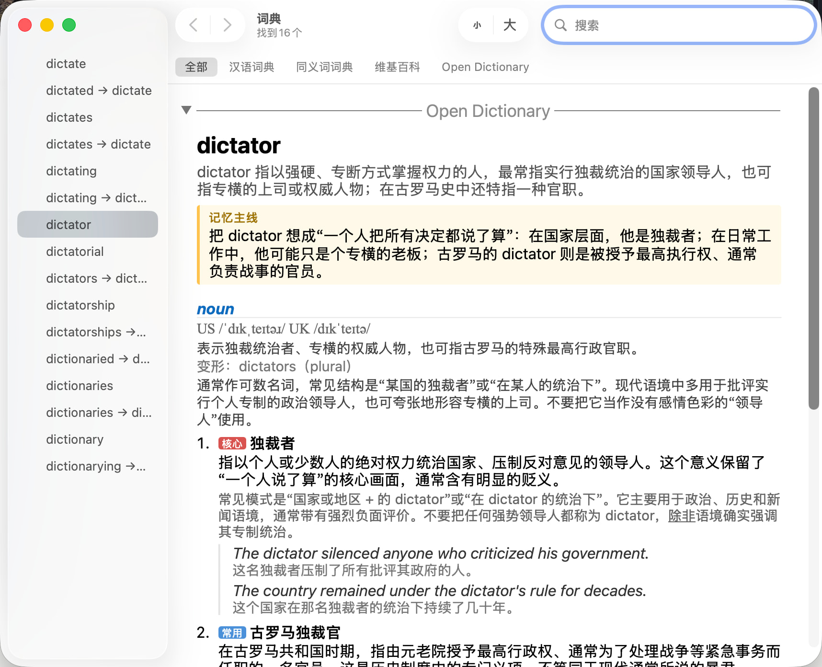
Task: Click the Open Dictionary section header text
Action: click(x=488, y=111)
